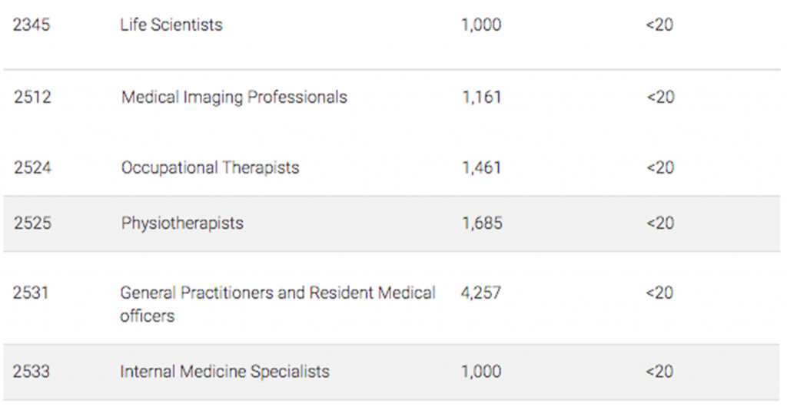Click occupation code 2525
Viewport: 787px width, 407px height.
(x=32, y=223)
